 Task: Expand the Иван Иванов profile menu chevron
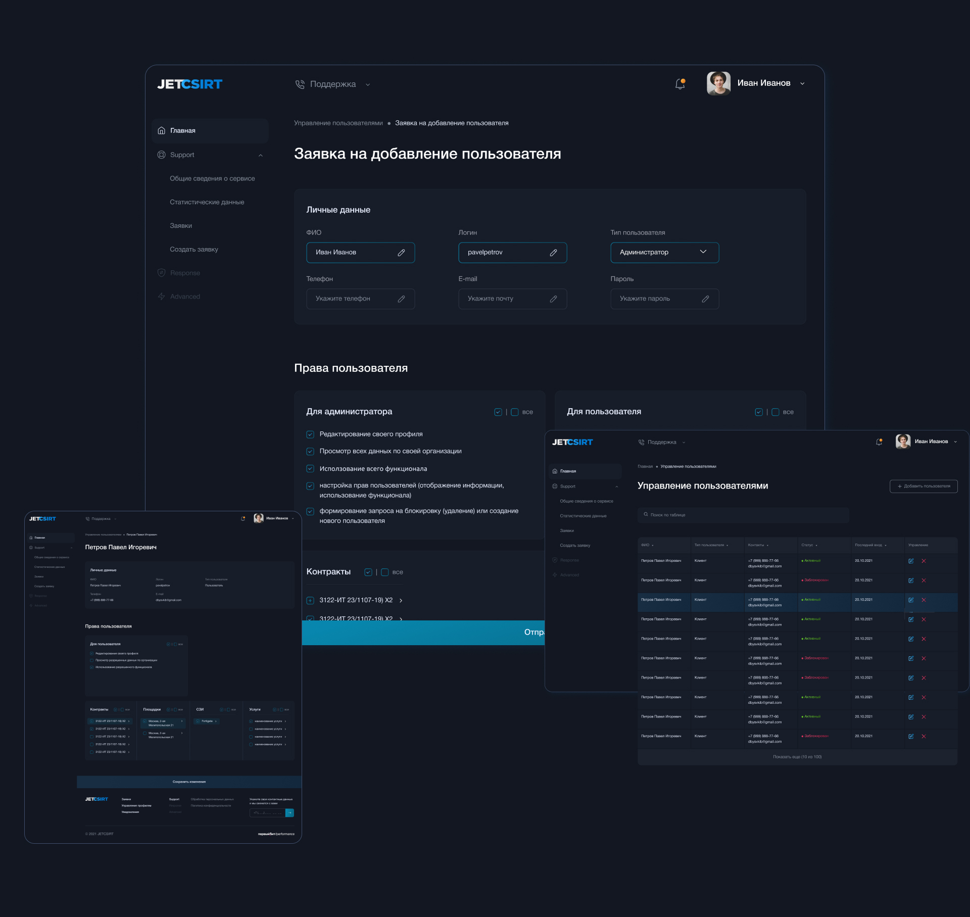pyautogui.click(x=802, y=84)
